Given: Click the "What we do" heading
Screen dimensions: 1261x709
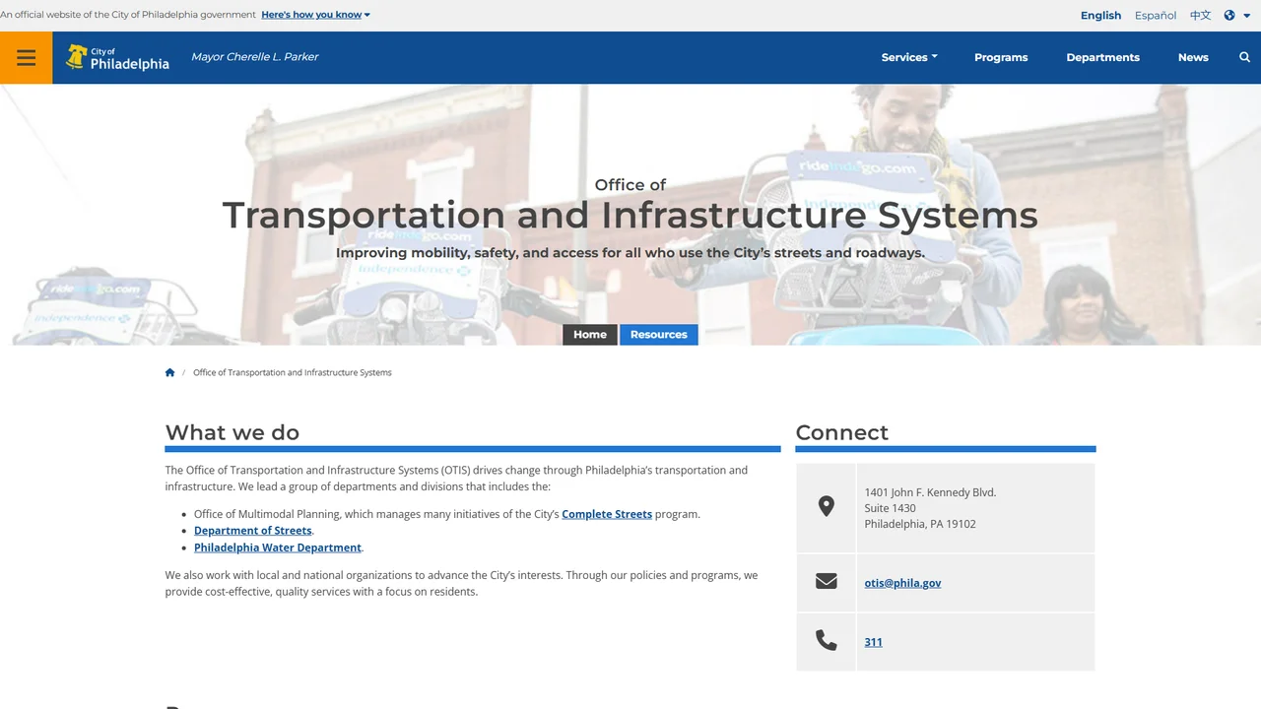Looking at the screenshot, I should coord(232,432).
